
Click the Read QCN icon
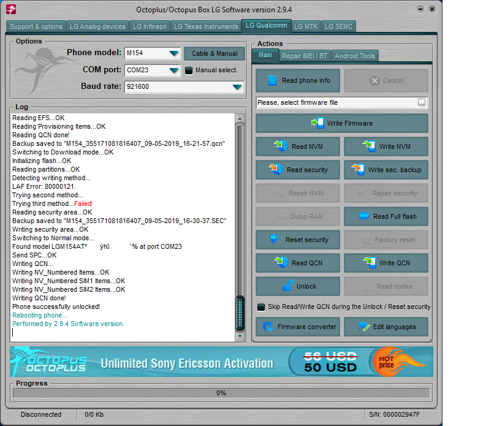click(x=281, y=262)
